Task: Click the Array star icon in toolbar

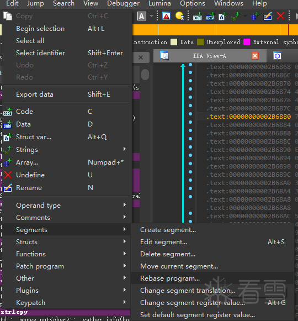Action: pyautogui.click(x=254, y=17)
